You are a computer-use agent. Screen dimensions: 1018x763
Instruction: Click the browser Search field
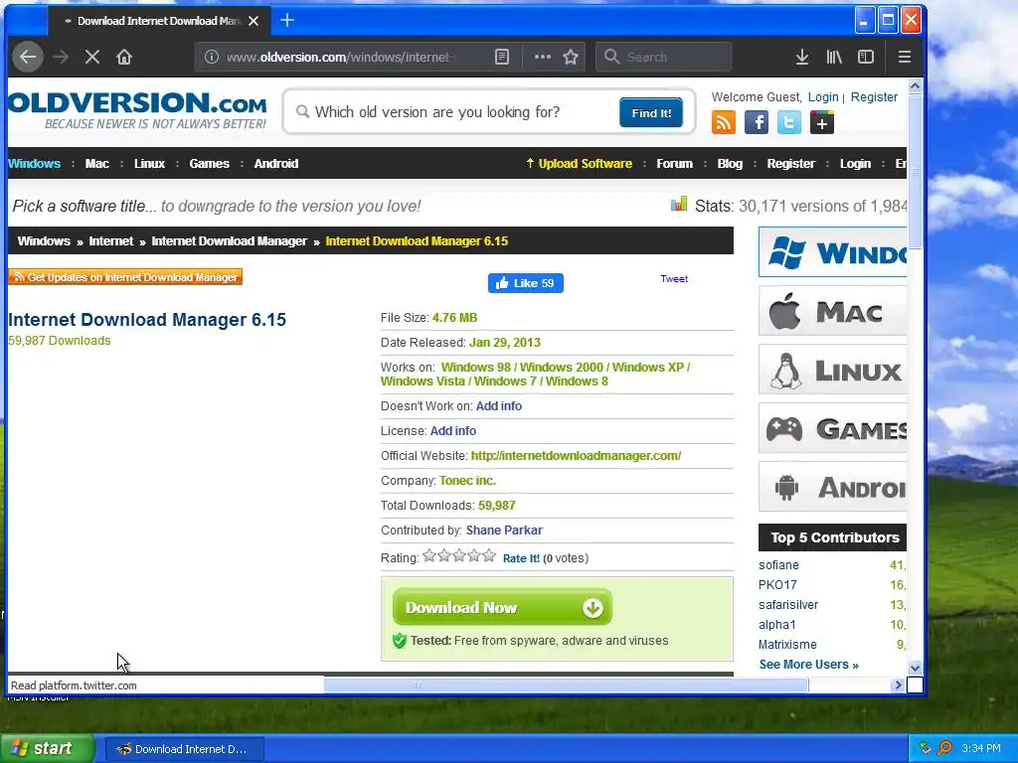[663, 57]
